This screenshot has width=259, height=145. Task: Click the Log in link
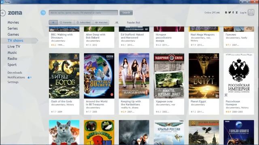243,12
